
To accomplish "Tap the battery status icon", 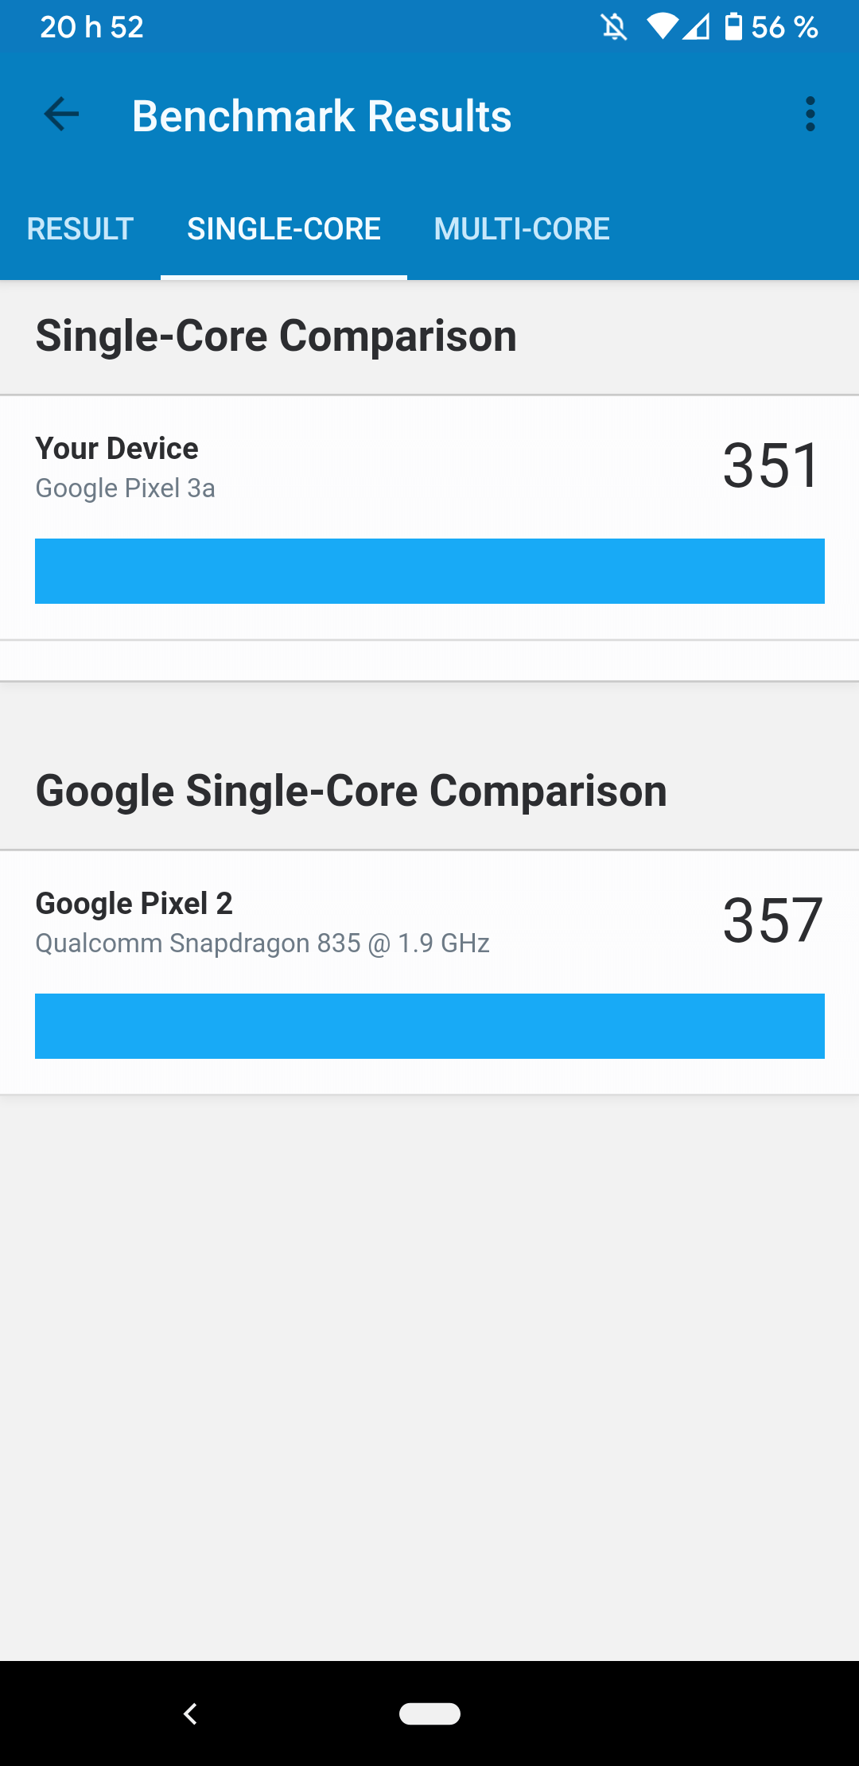I will pyautogui.click(x=733, y=27).
